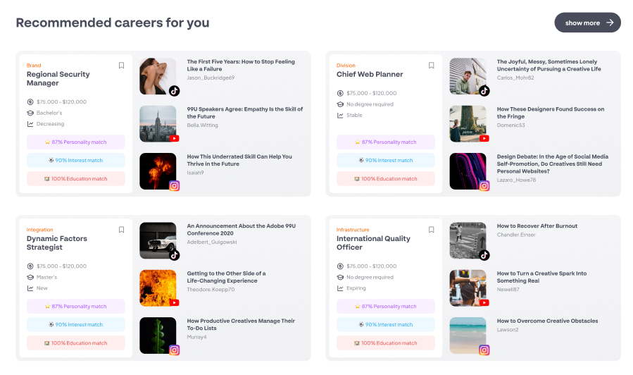Open How to Turn a Creative Spark article
The image size is (633, 375).
pos(541,277)
